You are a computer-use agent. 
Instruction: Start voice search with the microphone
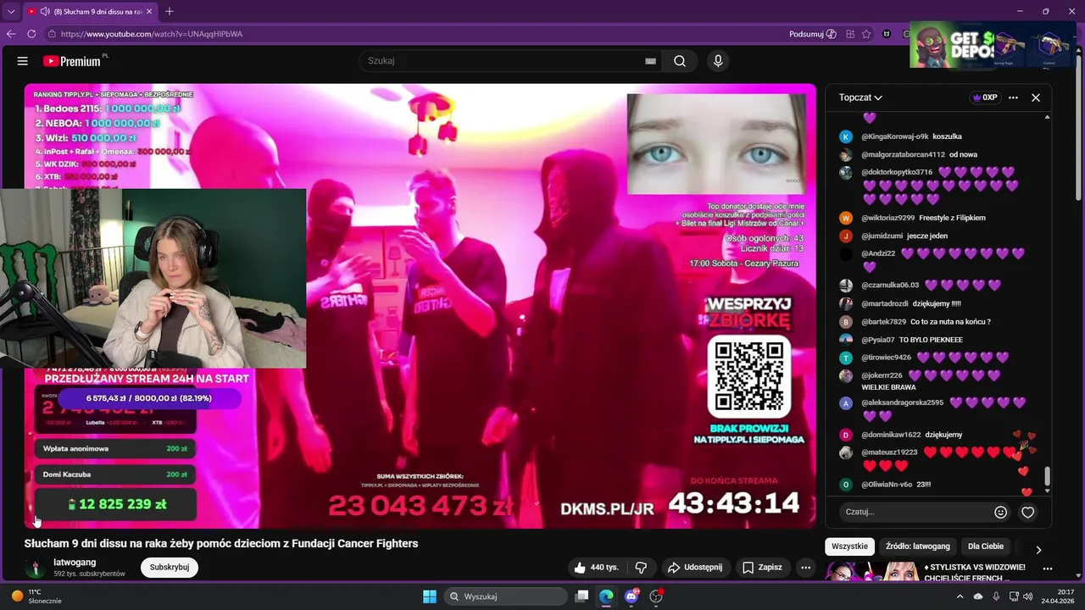click(718, 61)
